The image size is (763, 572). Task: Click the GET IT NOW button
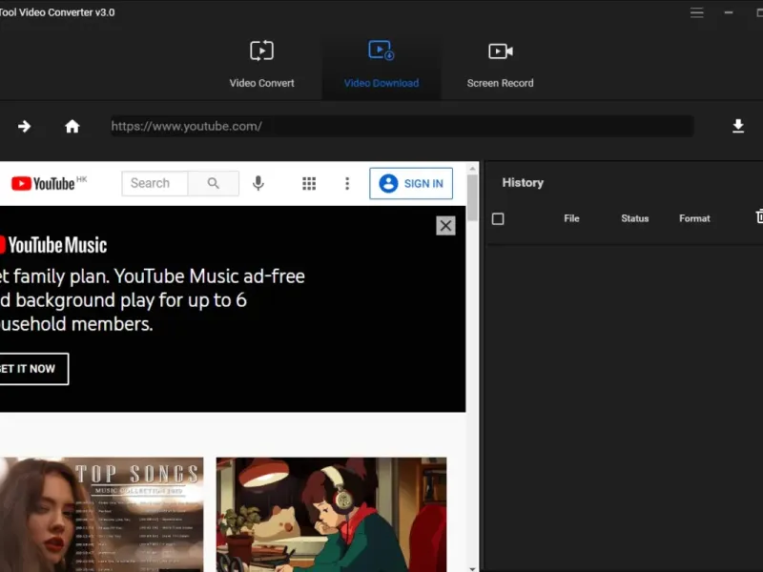[x=29, y=369]
